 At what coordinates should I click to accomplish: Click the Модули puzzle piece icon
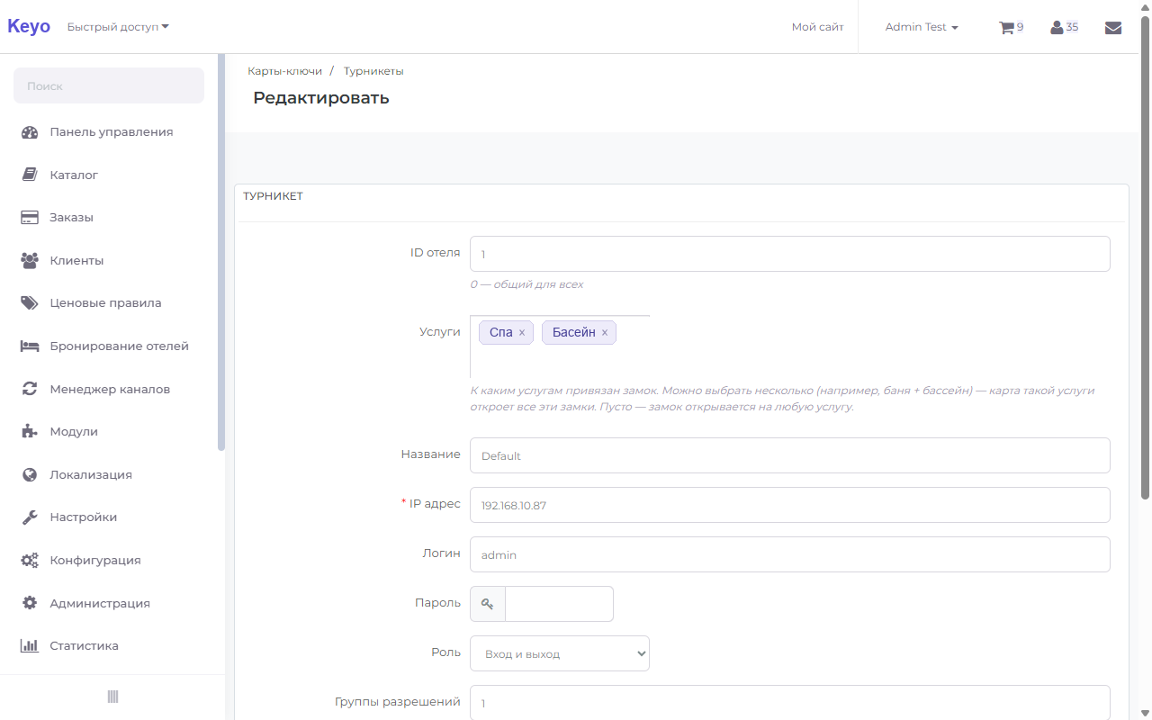pyautogui.click(x=30, y=431)
